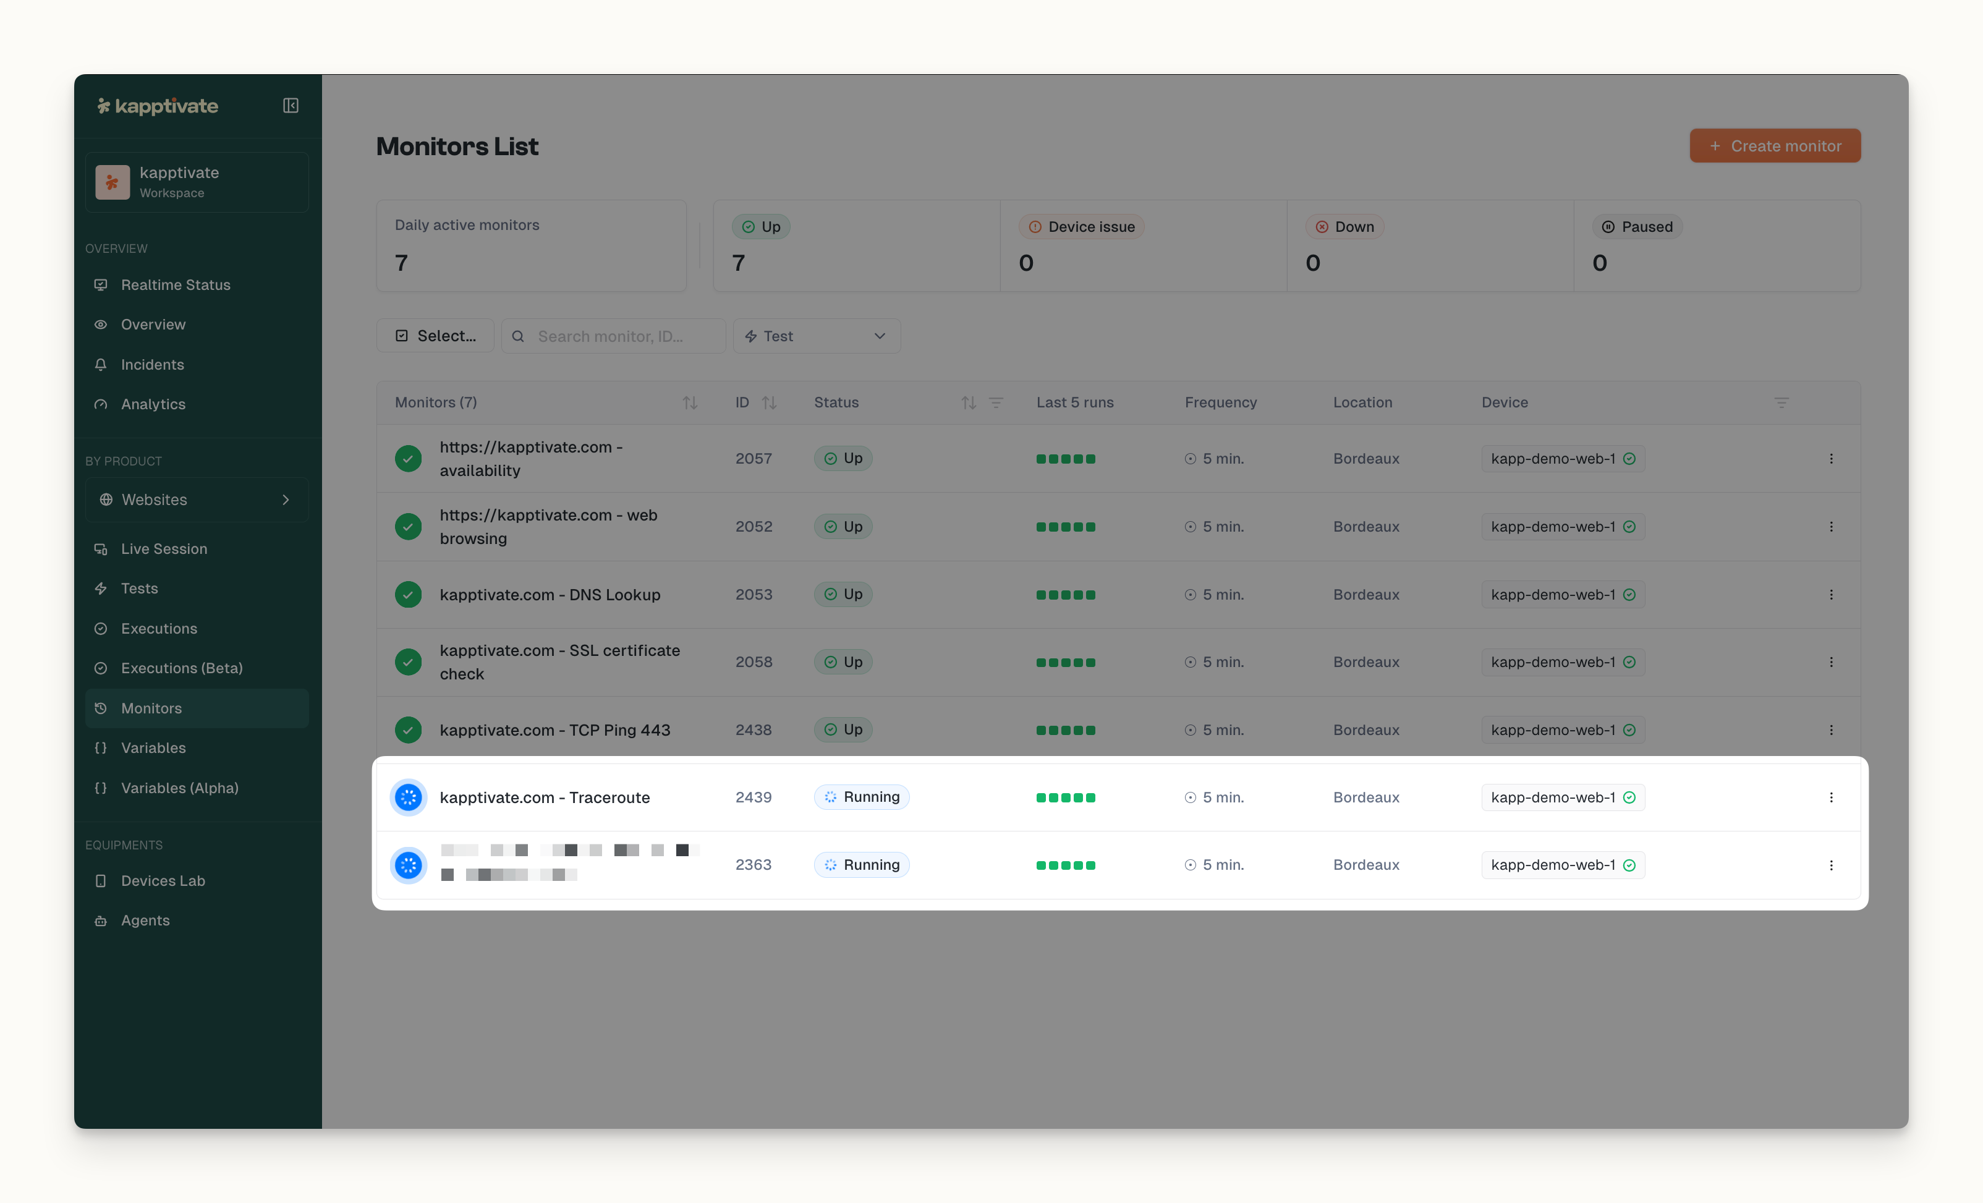Viewport: 1983px width, 1203px height.
Task: Go to the Agents page
Action: click(x=197, y=920)
